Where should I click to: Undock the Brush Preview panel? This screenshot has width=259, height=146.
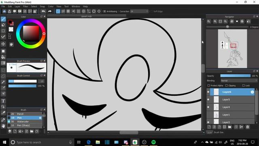(x=41, y=61)
